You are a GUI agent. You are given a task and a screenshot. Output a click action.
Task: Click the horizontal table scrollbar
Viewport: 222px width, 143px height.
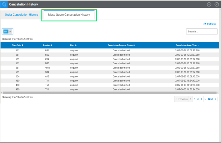(x=109, y=92)
